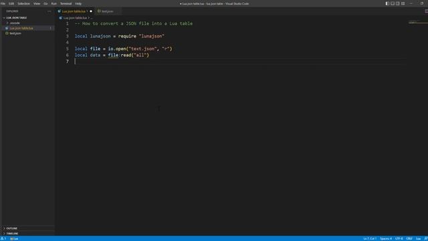
Task: Toggle the primary side bar layout icon
Action: click(x=387, y=3)
